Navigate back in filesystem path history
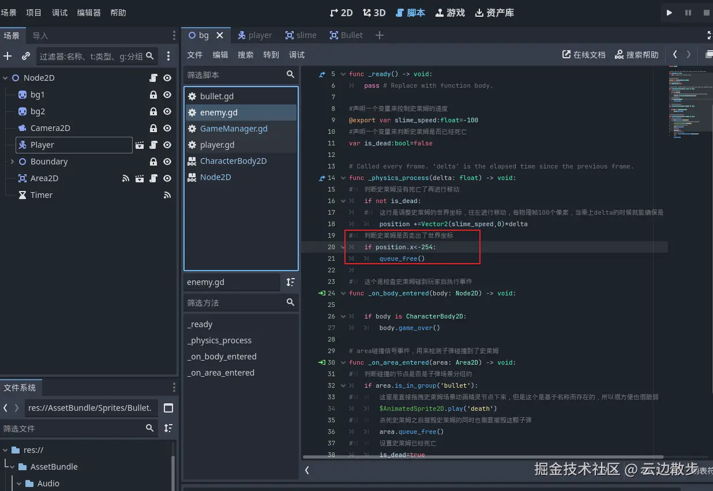 click(x=5, y=408)
